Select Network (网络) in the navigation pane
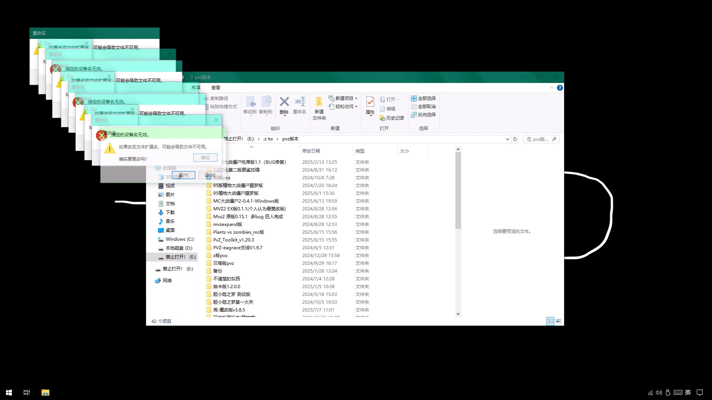Image resolution: width=712 pixels, height=400 pixels. pos(164,281)
